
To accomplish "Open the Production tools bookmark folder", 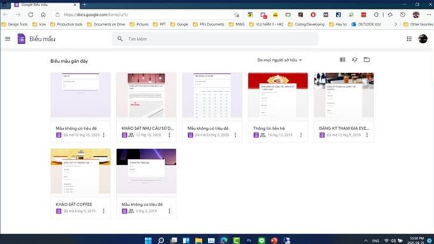I will [66, 24].
